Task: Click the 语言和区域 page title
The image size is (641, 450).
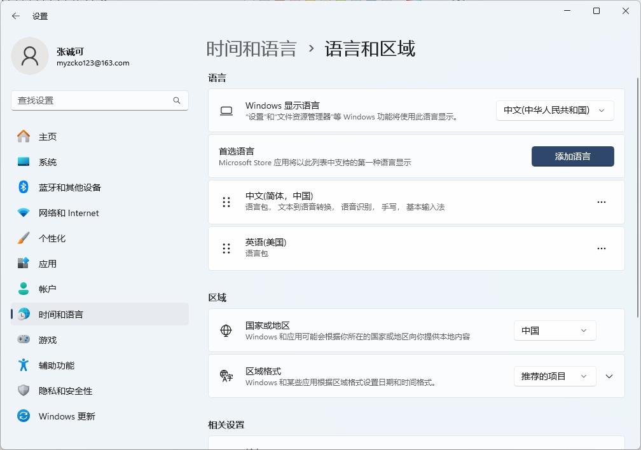Action: tap(370, 49)
